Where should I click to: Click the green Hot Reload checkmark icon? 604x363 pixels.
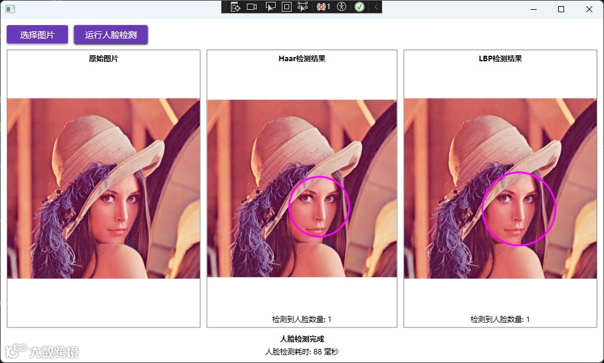point(360,7)
